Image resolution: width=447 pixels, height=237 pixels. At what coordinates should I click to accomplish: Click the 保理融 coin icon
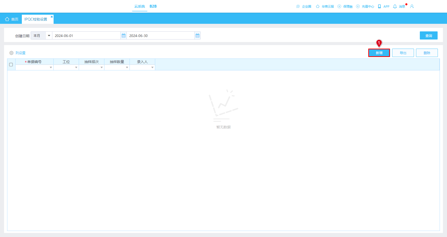339,6
